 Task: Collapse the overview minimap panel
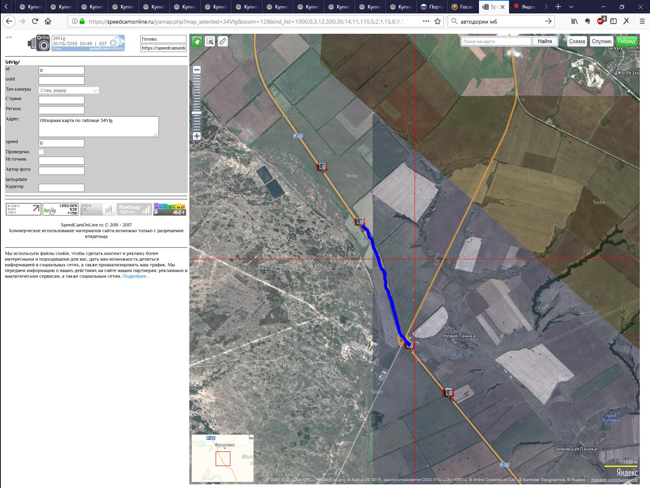[x=251, y=438]
